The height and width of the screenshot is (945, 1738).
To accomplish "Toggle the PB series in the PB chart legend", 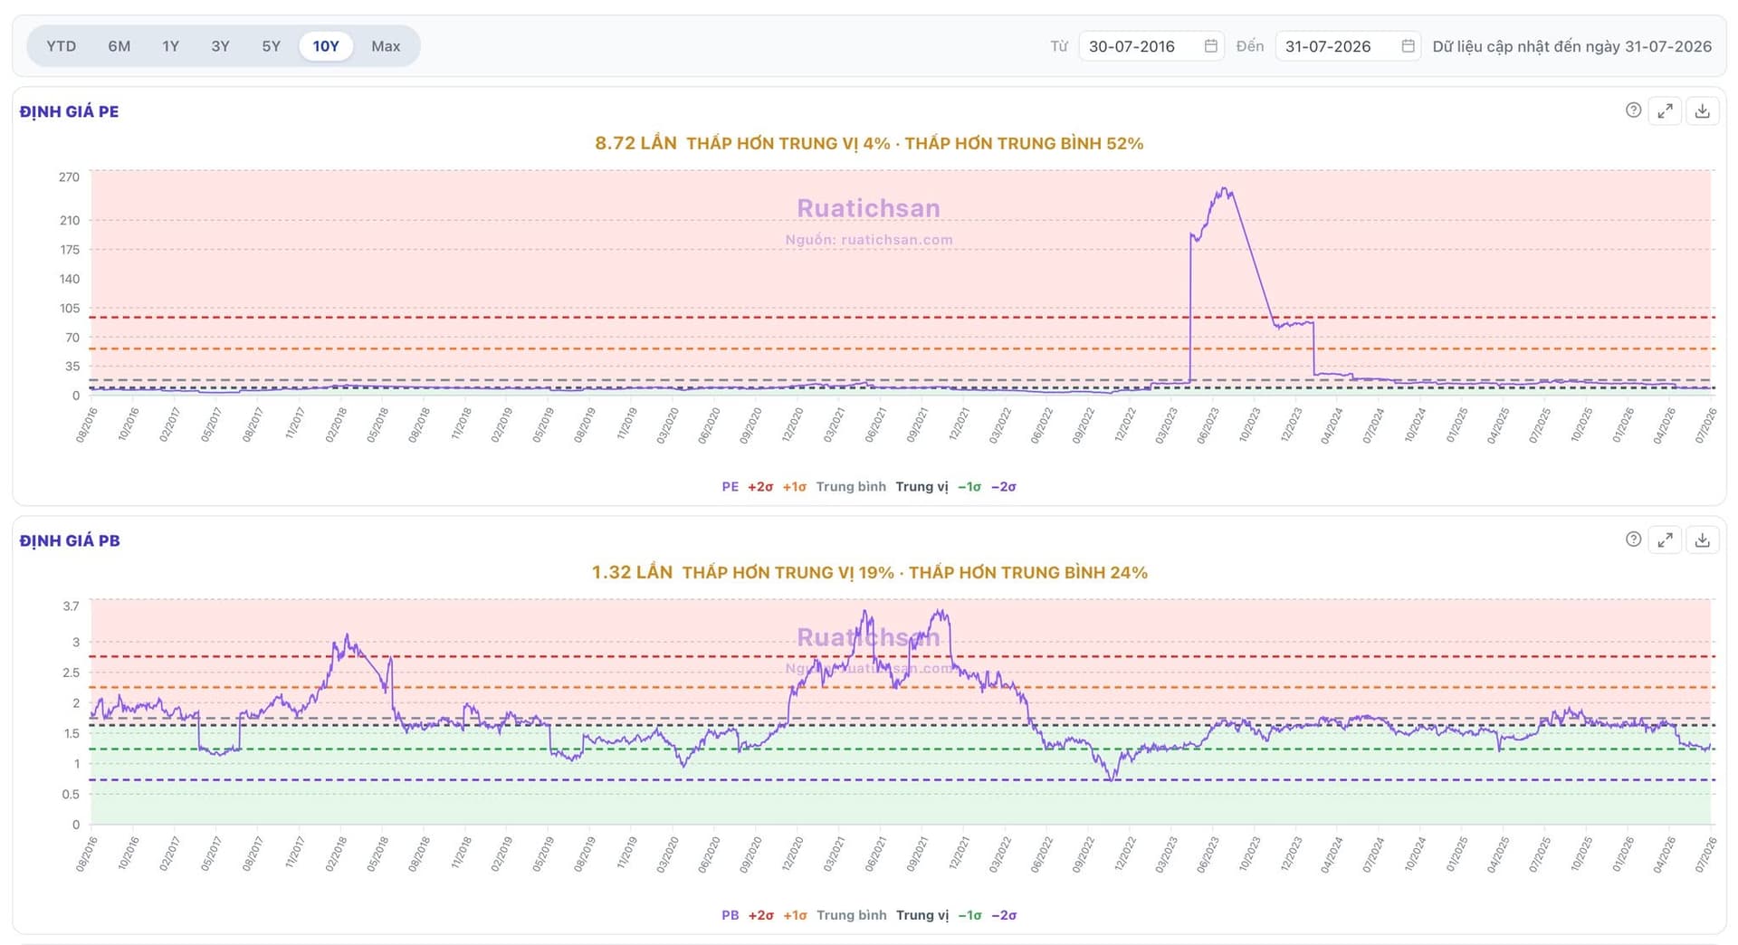I will pyautogui.click(x=730, y=915).
